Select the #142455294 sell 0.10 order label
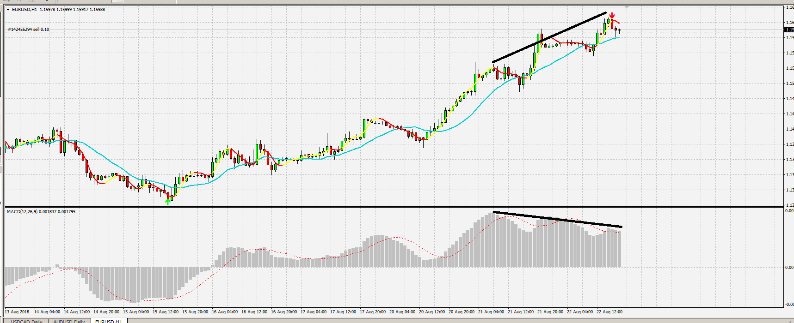794x323 pixels. point(28,30)
